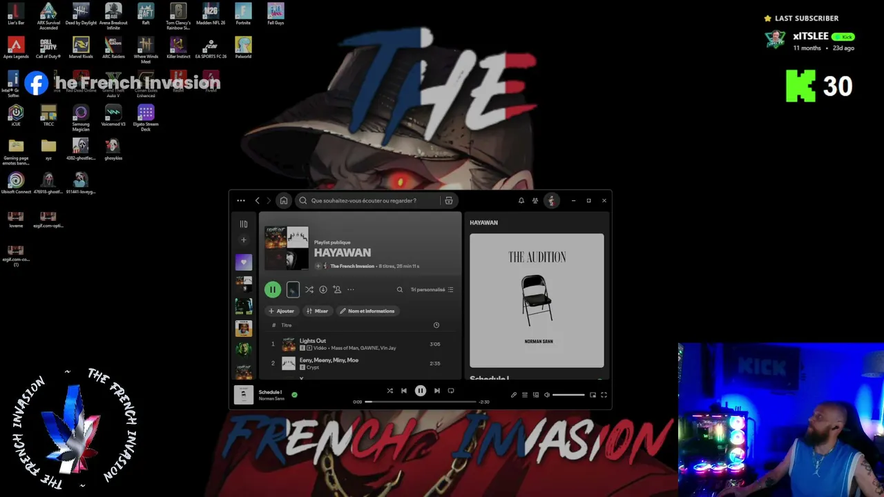Pause playback in the bottom player bar
Screen dimensions: 884x497
tap(421, 391)
